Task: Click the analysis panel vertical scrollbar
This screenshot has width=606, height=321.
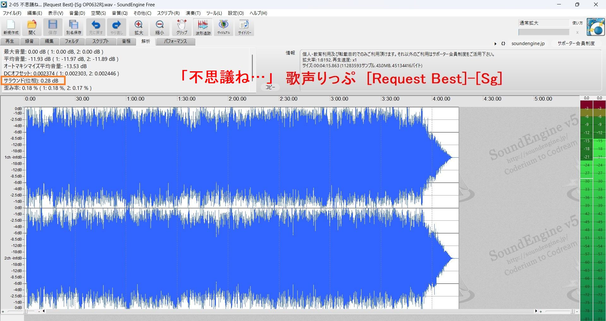Action: 252,68
